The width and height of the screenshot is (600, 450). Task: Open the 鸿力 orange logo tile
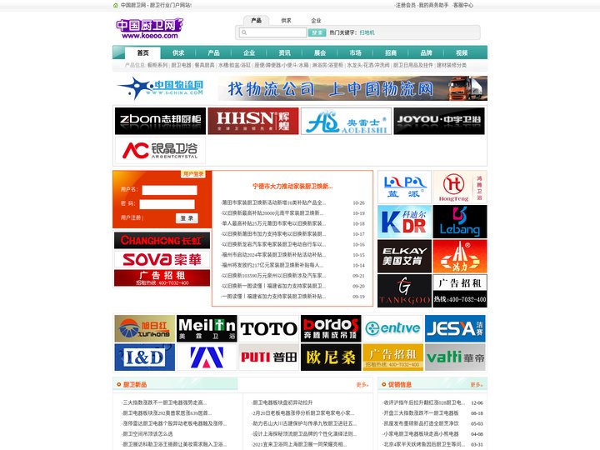point(460,257)
